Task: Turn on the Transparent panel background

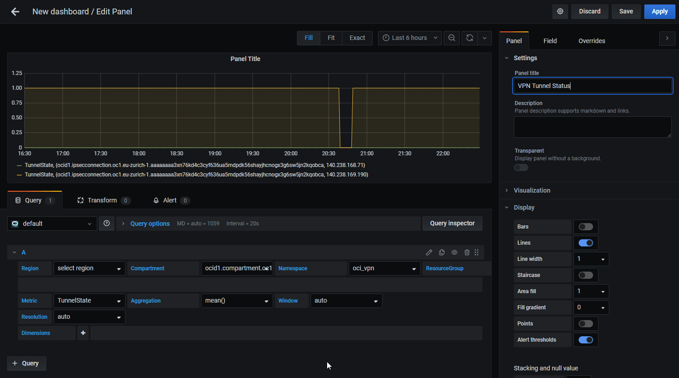Action: pyautogui.click(x=521, y=167)
